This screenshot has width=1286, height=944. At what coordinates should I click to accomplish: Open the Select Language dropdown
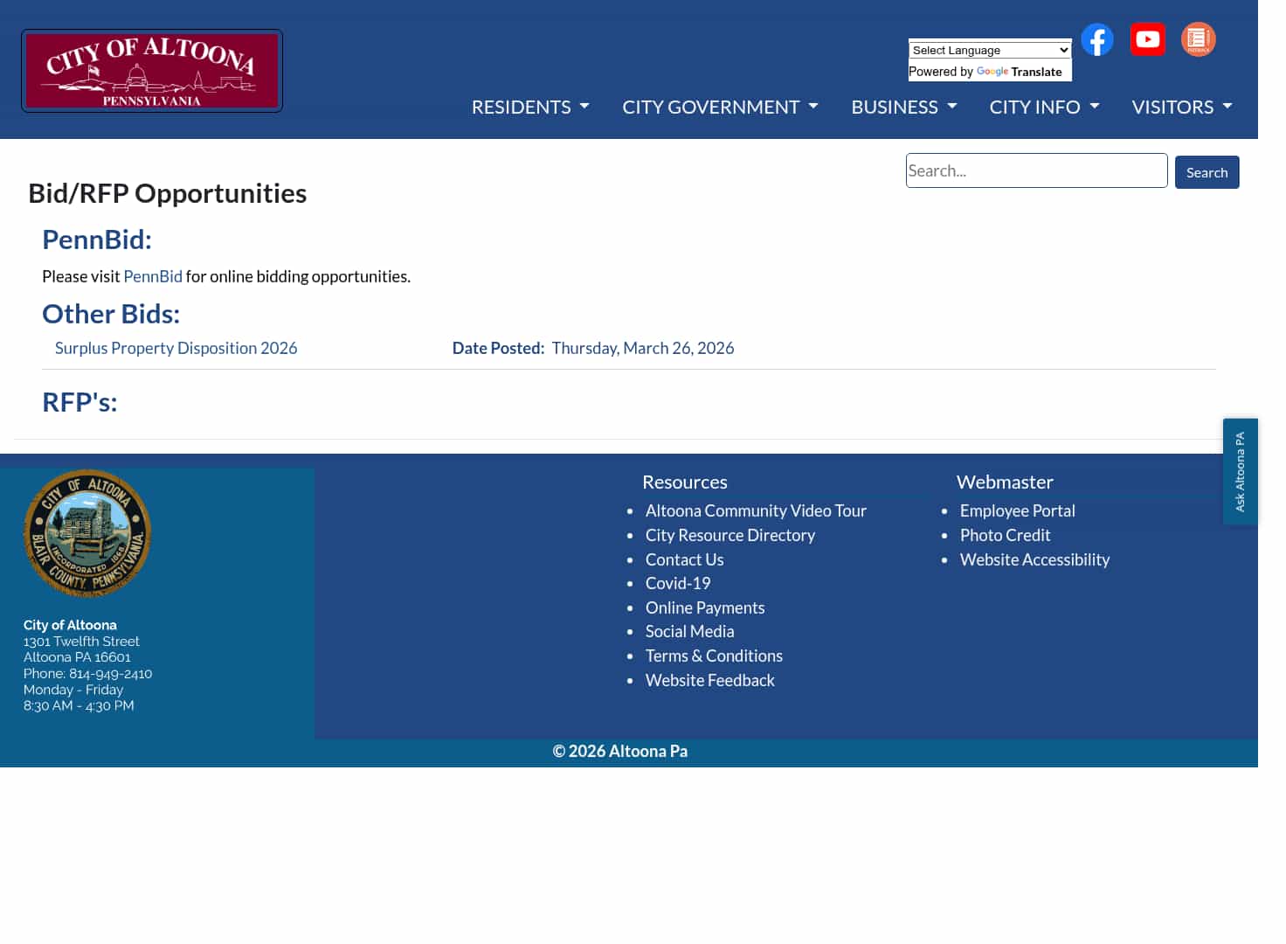(990, 50)
